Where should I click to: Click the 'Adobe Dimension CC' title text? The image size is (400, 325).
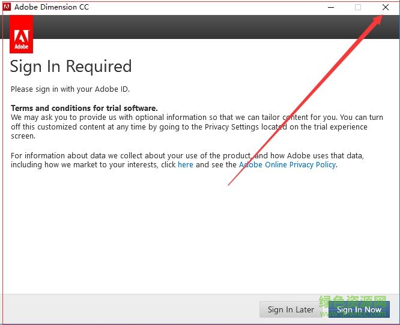[52, 7]
